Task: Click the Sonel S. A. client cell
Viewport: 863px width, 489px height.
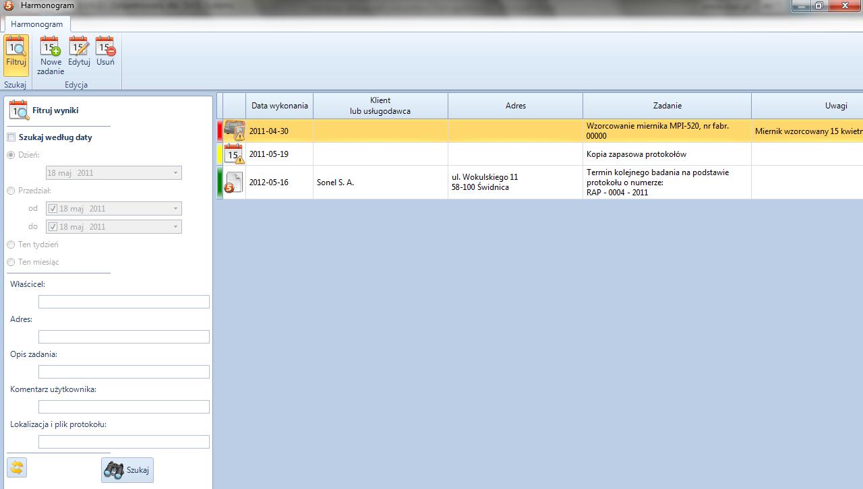Action: (381, 183)
